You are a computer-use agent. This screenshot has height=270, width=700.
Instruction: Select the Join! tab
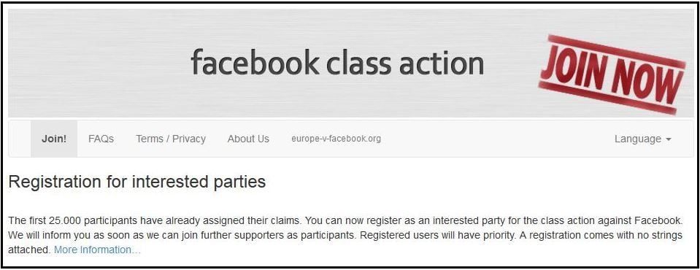[x=54, y=139]
